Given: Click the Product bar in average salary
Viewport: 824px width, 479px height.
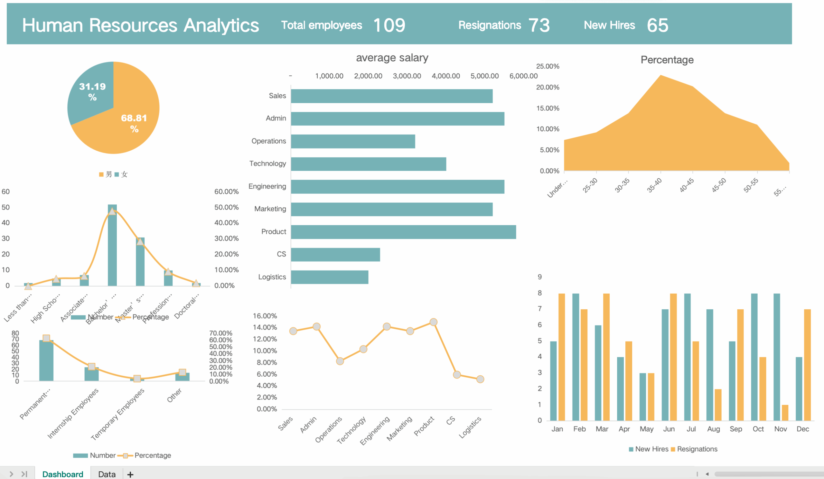Looking at the screenshot, I should tap(403, 232).
